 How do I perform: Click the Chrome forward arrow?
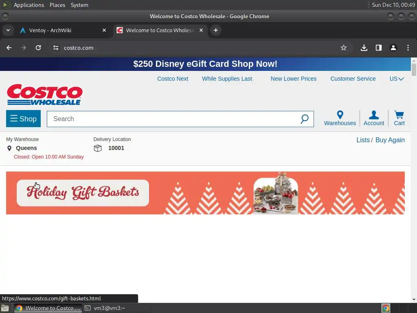(x=24, y=48)
